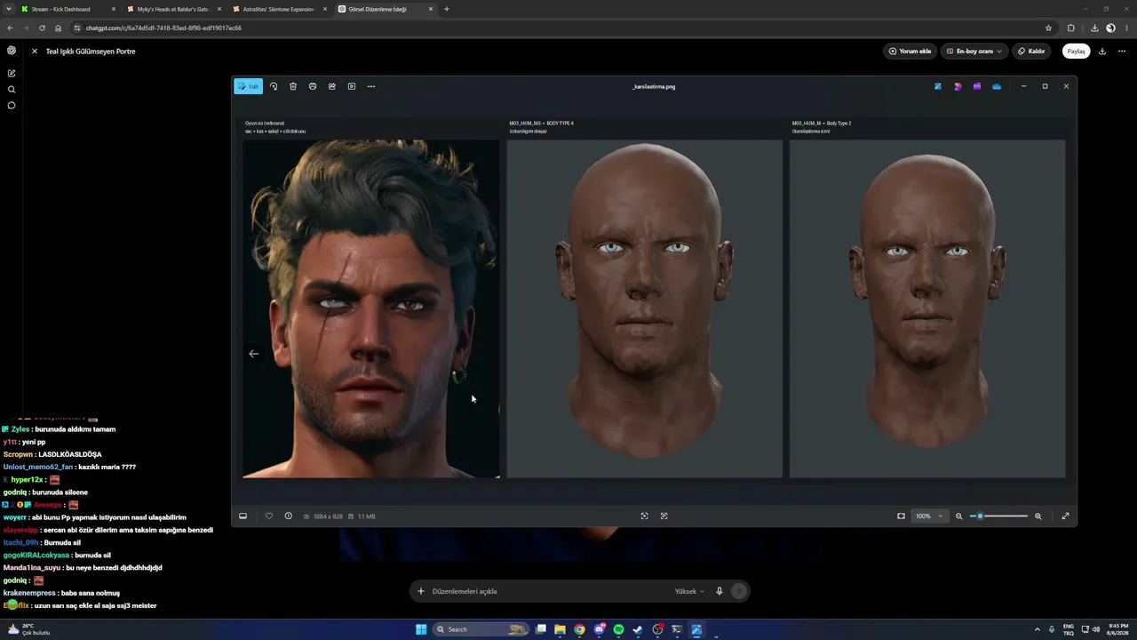Open the Yüksek quality dropdown
The image size is (1137, 640).
tap(689, 591)
